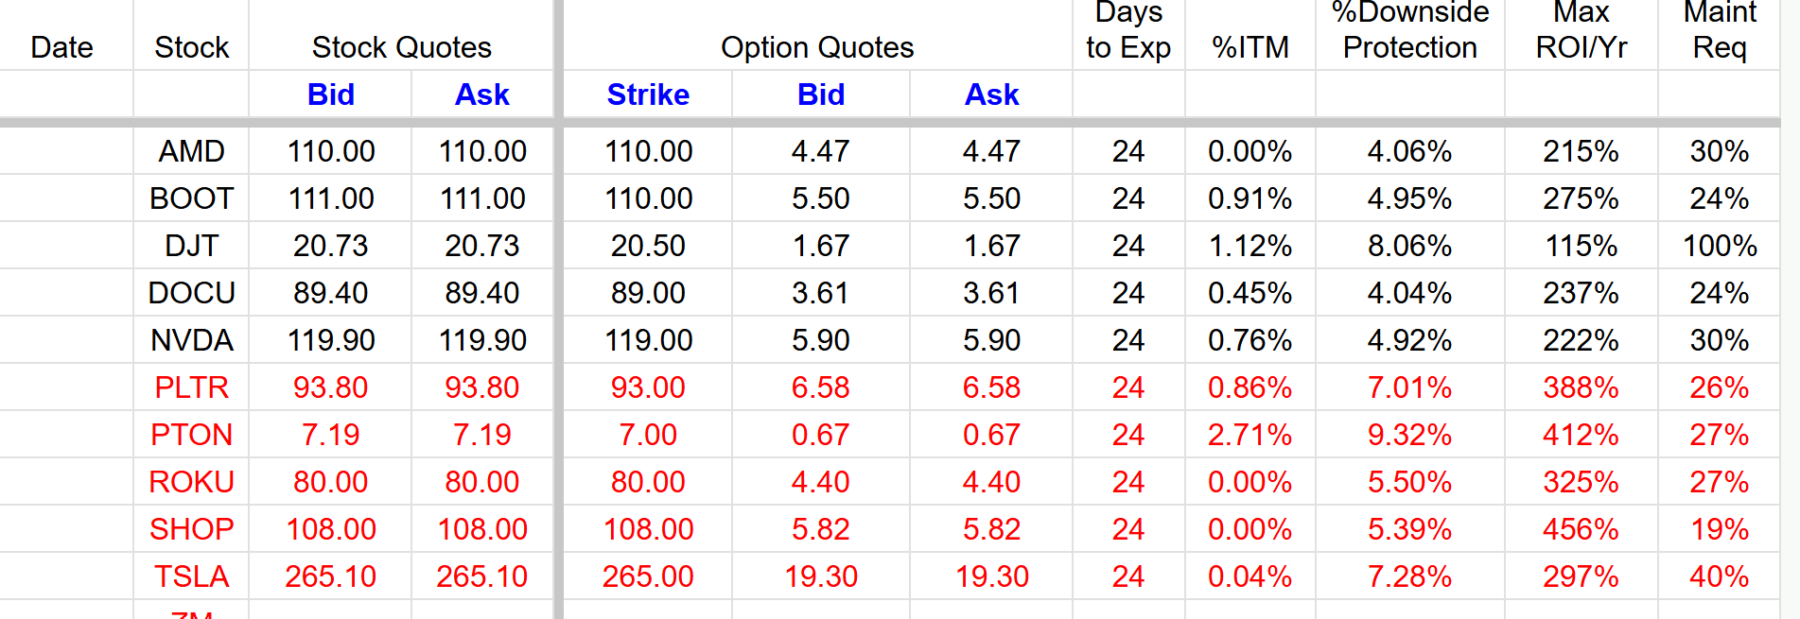Click PLTR Maint Req 26%
This screenshot has width=1800, height=619.
pos(1720,387)
